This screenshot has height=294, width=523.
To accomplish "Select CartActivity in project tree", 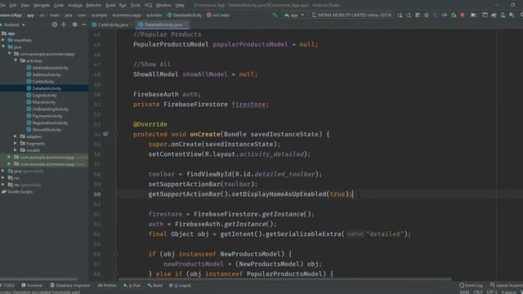I will coord(40,82).
